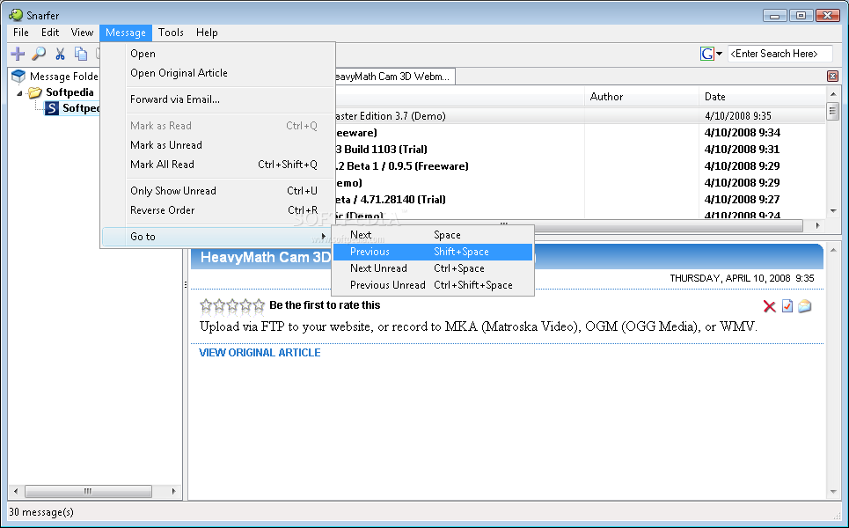
Task: Close the open Message menu
Action: tap(126, 33)
